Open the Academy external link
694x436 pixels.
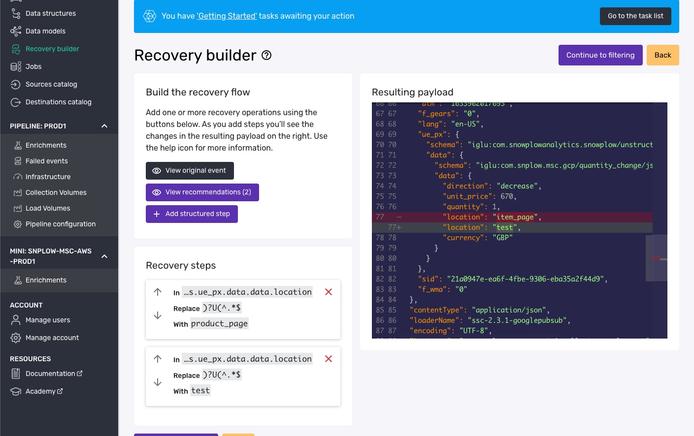pos(44,391)
